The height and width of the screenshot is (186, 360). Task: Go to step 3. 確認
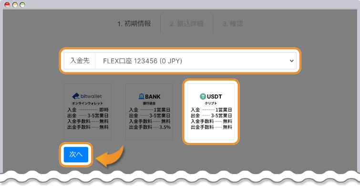pos(233,24)
